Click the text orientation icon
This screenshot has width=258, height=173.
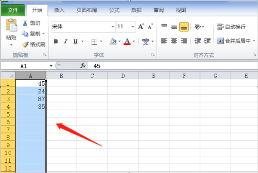pos(198,27)
